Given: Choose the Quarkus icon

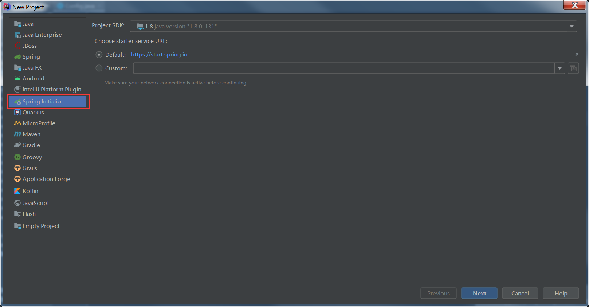Looking at the screenshot, I should tap(17, 113).
